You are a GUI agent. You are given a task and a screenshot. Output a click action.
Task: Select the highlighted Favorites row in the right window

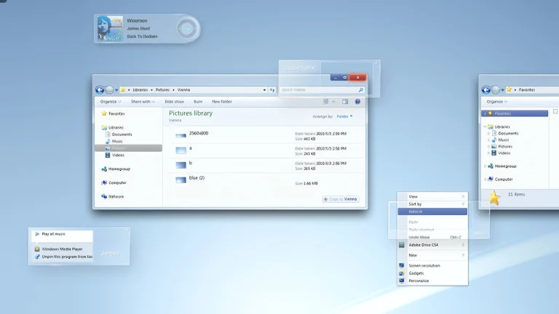(x=515, y=113)
